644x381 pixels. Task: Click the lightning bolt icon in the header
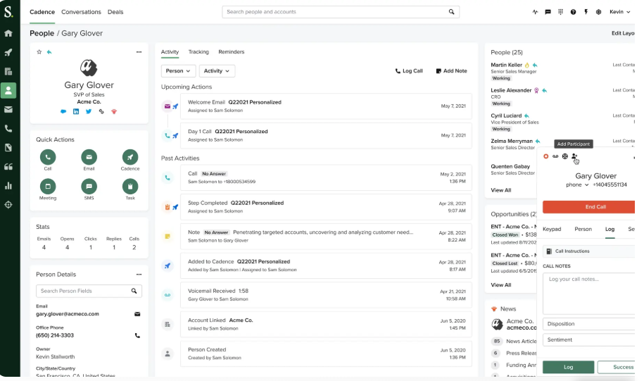586,12
